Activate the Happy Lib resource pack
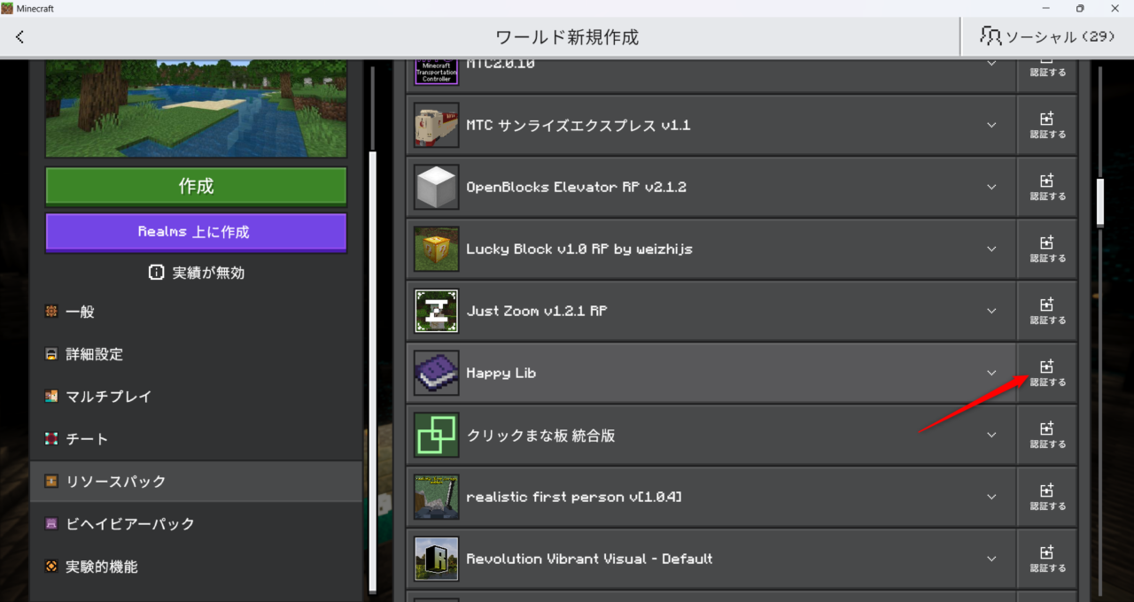Viewport: 1134px width, 602px height. (1047, 373)
